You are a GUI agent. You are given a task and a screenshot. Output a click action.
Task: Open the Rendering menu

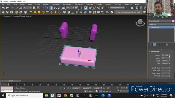pos(79,4)
